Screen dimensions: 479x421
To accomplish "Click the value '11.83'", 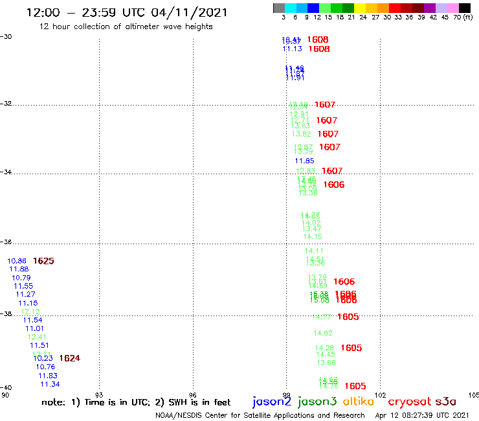I will (48, 376).
